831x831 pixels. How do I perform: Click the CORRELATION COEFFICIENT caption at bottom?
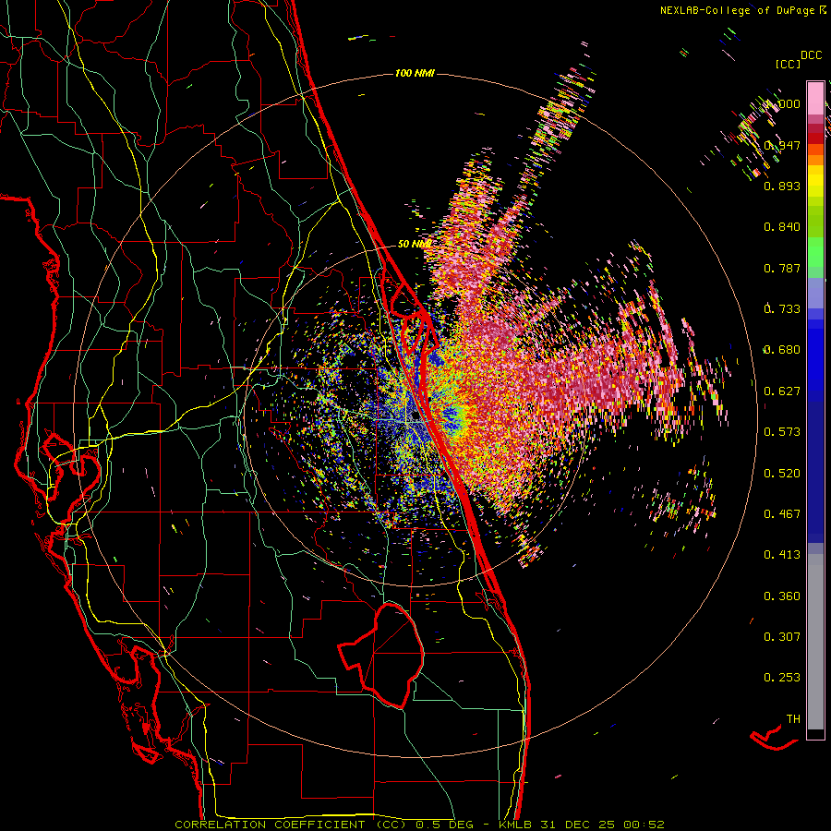[420, 825]
